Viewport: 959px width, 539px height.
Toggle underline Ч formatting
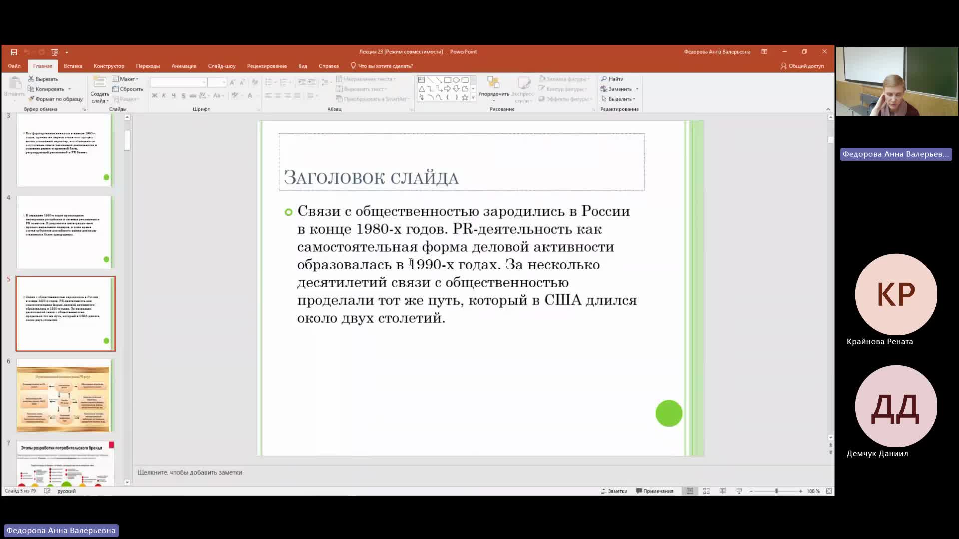(x=173, y=95)
